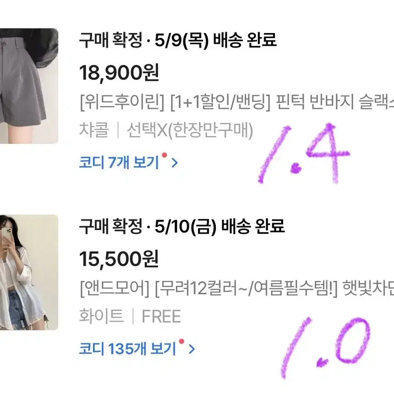Open the 위드후이린 핀턱 반바지 product title

click(236, 102)
